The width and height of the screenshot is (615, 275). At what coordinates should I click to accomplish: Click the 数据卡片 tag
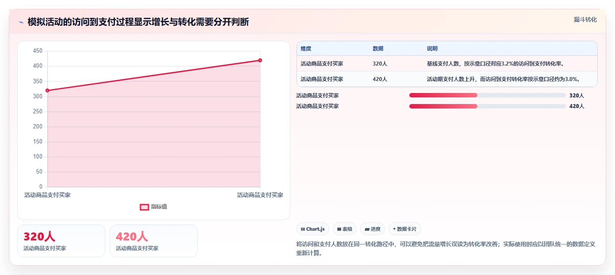404,229
